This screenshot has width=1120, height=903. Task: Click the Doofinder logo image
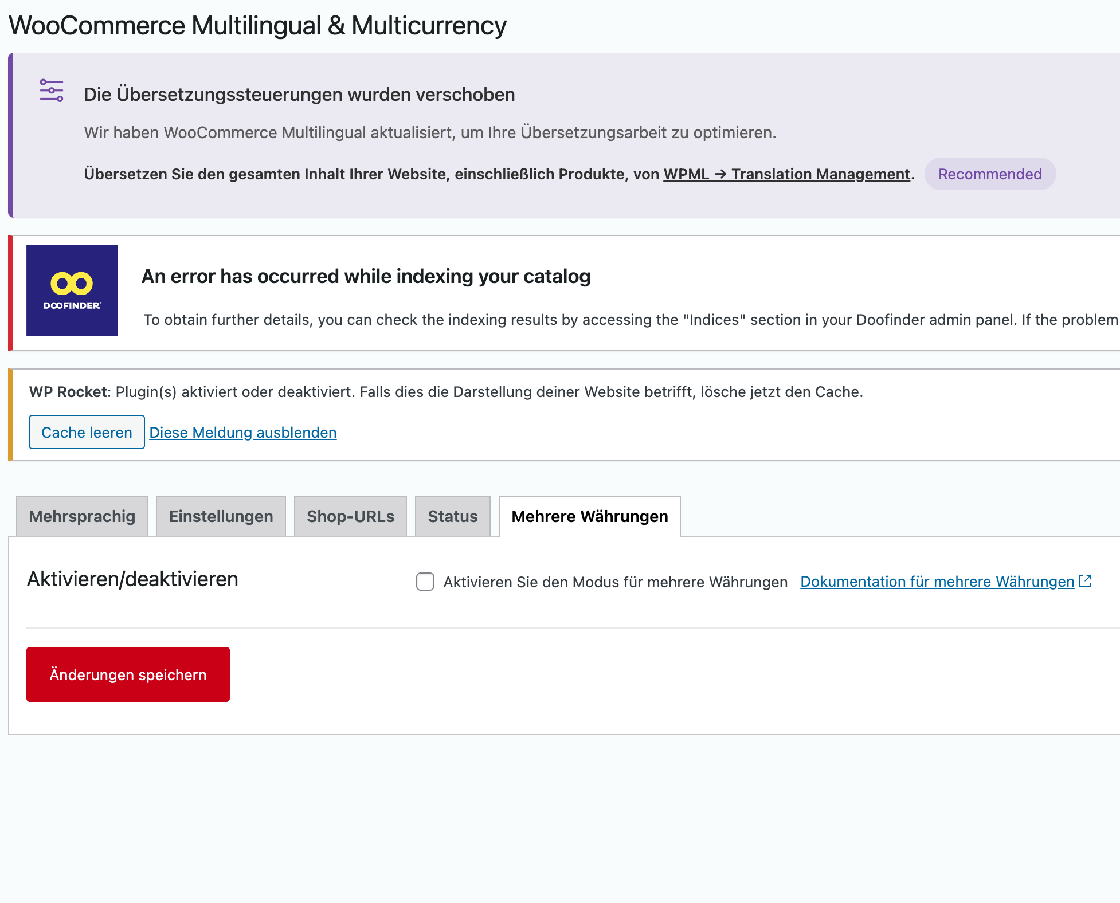72,290
